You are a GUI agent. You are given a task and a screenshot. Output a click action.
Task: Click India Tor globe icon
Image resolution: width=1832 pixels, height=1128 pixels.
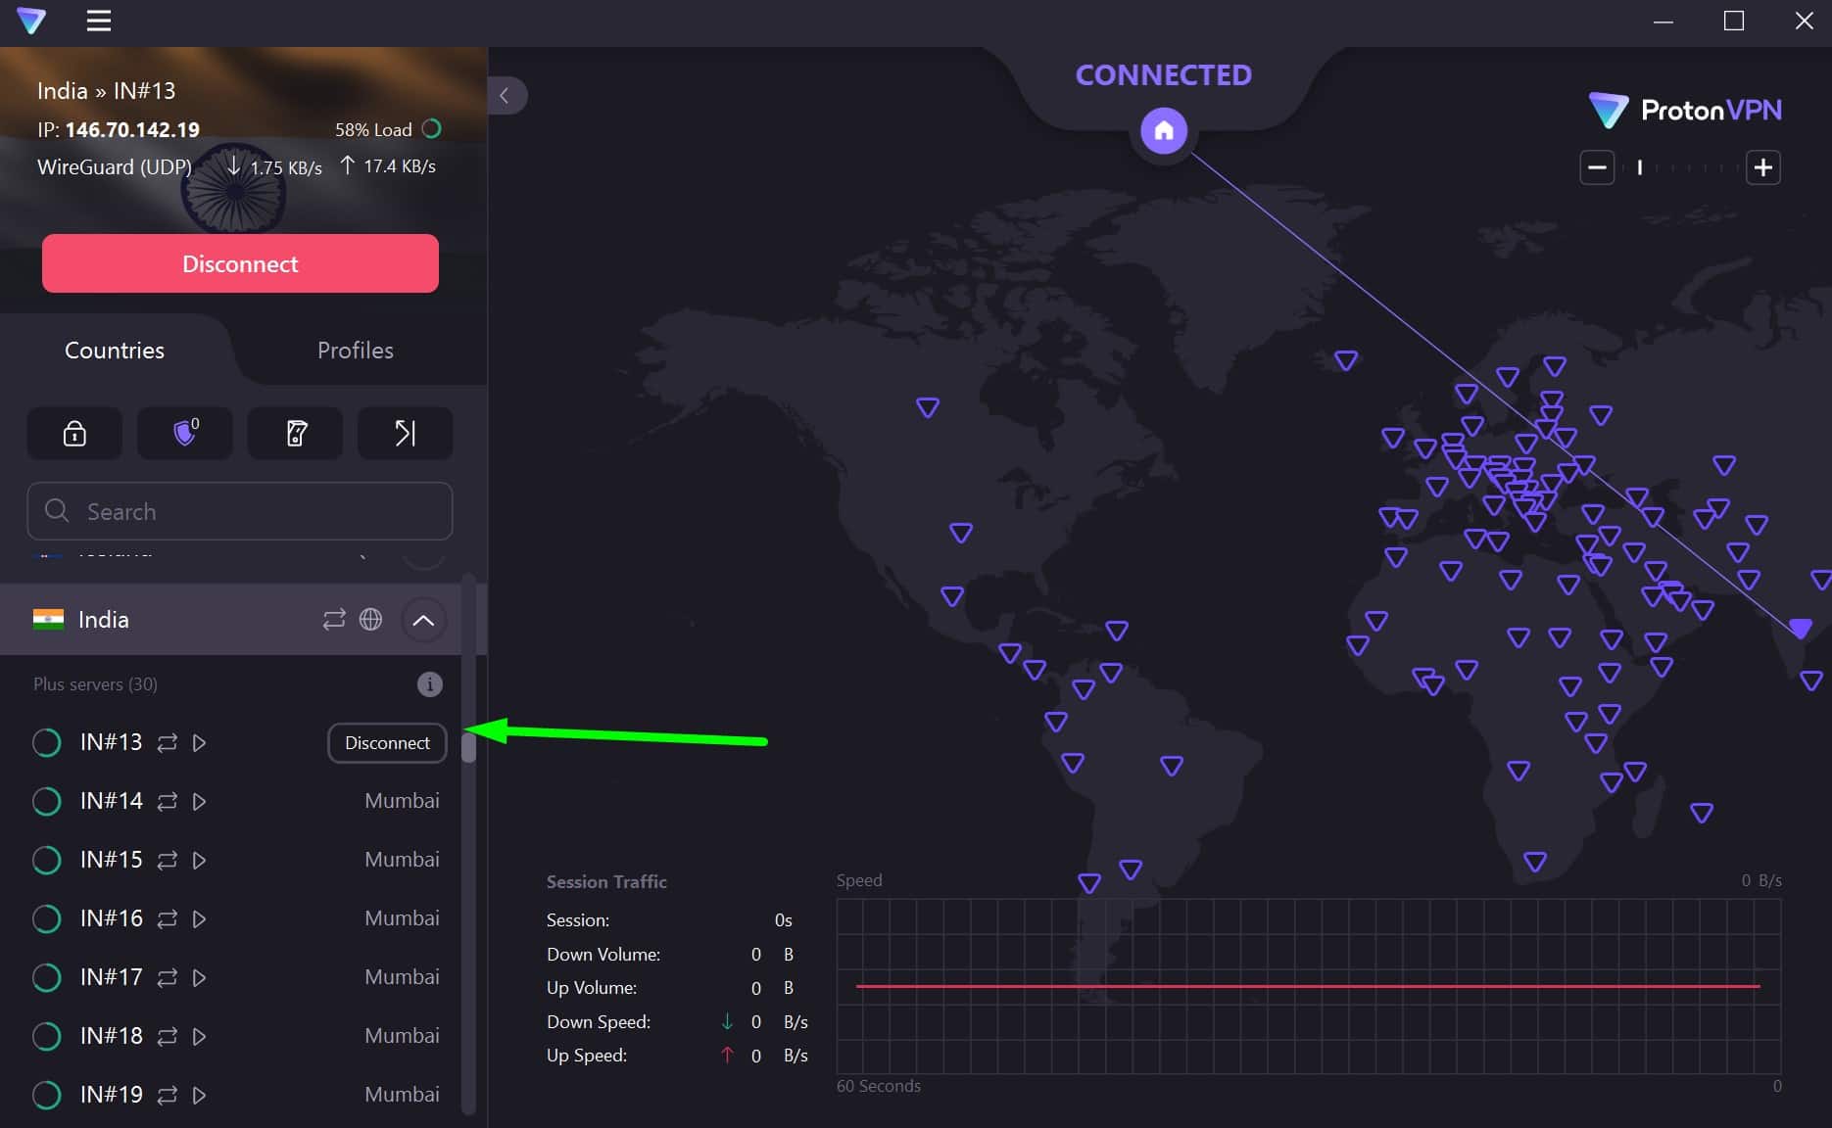(370, 620)
